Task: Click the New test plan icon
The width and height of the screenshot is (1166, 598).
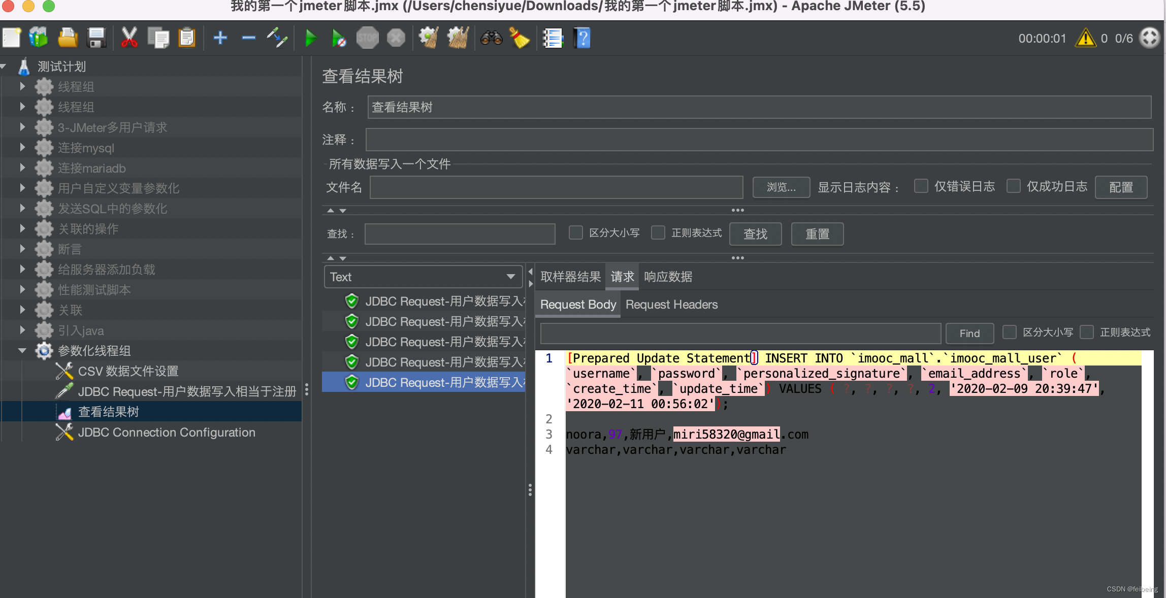Action: point(12,38)
